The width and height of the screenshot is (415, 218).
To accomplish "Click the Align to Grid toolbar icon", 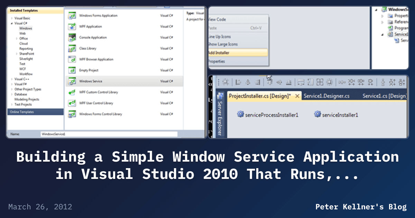I will (225, 82).
